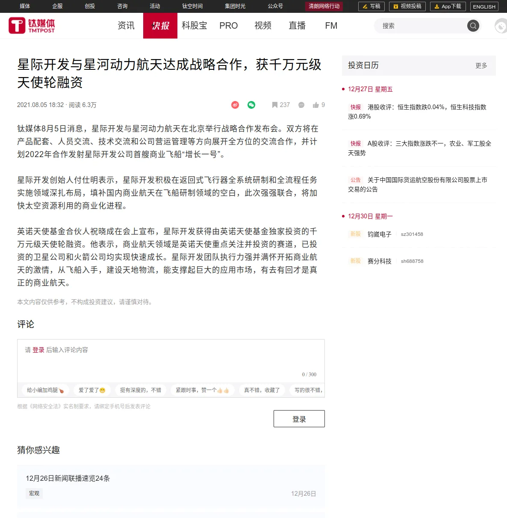Click 更多 in 投资日历 panel
Image resolution: width=507 pixels, height=518 pixels.
point(481,65)
